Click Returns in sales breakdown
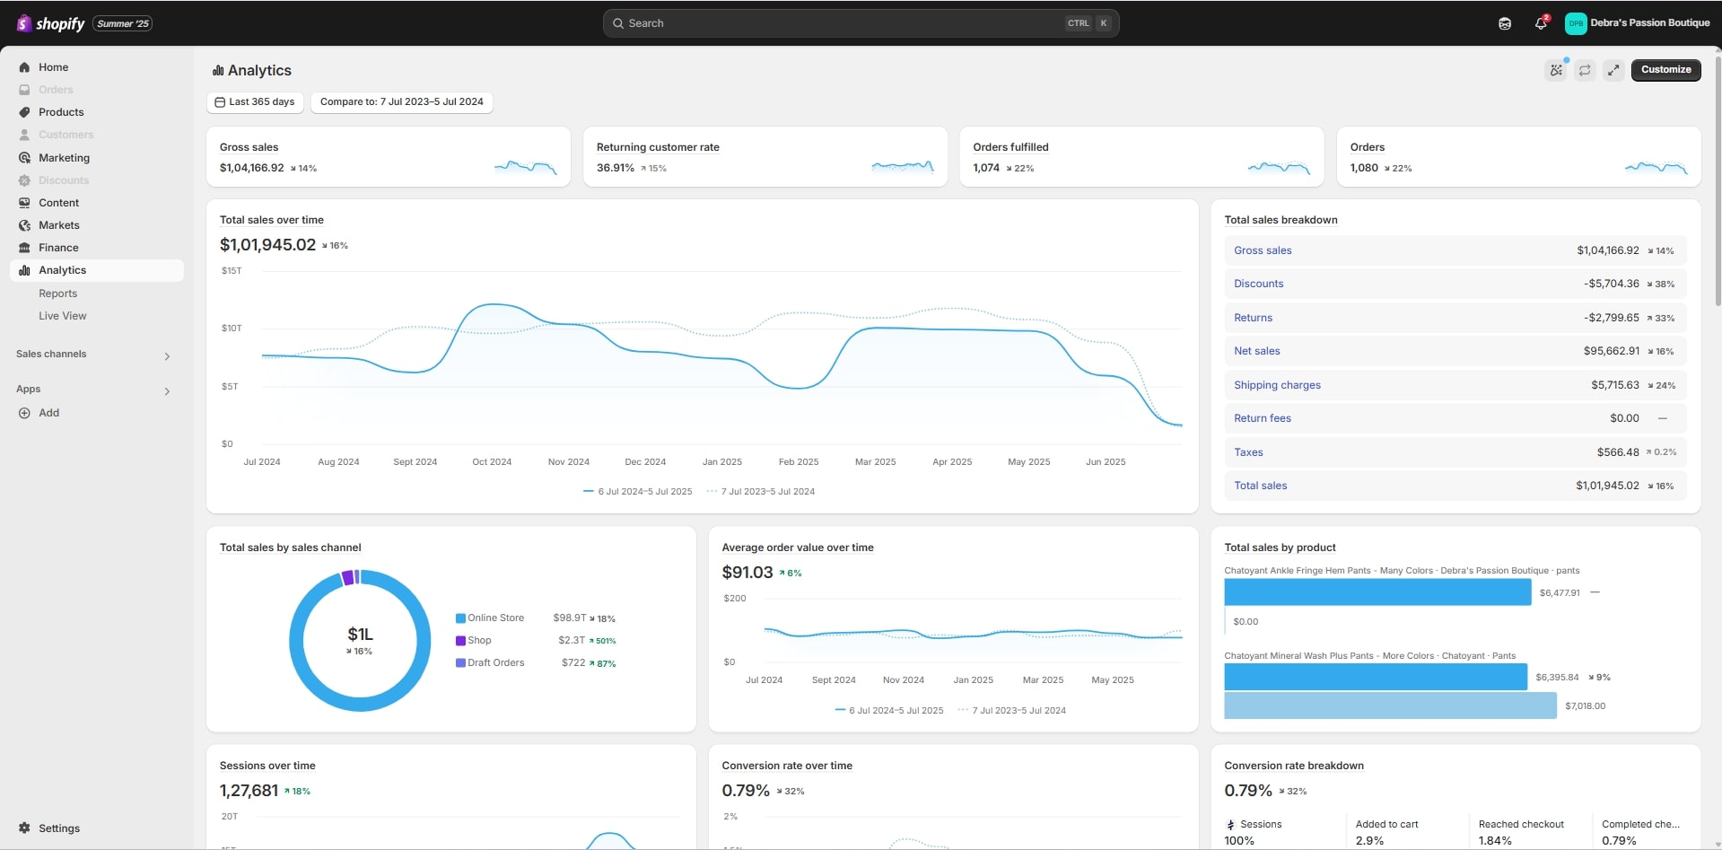Image resolution: width=1722 pixels, height=850 pixels. coord(1253,318)
